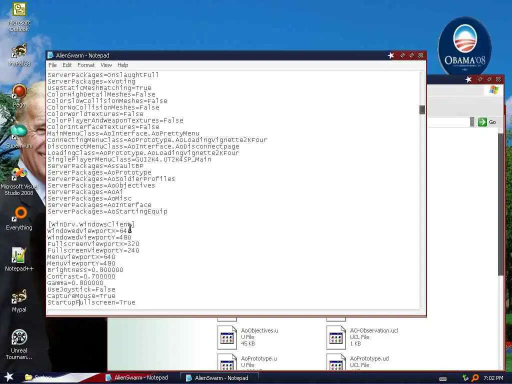The image size is (512, 384).
Task: Click line [WinDrv.WindowsClient]
Action: (91, 224)
